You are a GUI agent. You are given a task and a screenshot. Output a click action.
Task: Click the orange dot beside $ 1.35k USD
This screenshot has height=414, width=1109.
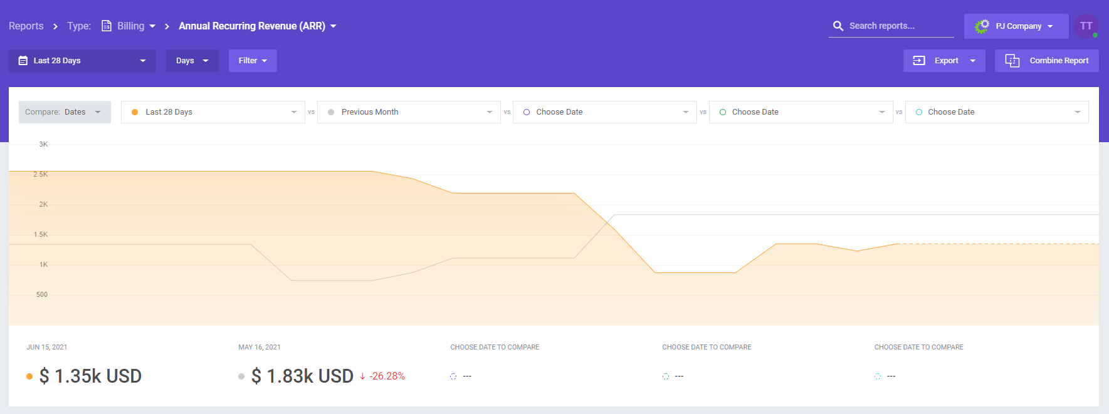pyautogui.click(x=29, y=376)
